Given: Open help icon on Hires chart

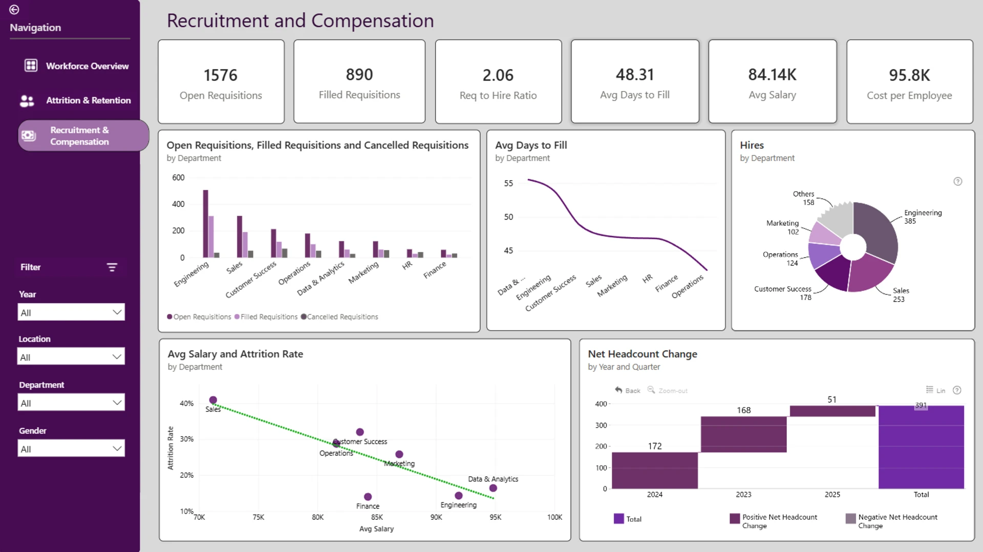Looking at the screenshot, I should tap(958, 181).
